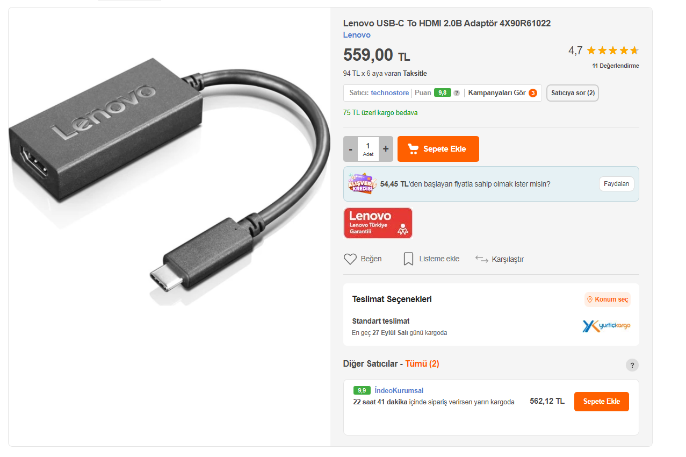686x457 pixels.
Task: Click the bookmark icon to add to list
Action: 408,259
